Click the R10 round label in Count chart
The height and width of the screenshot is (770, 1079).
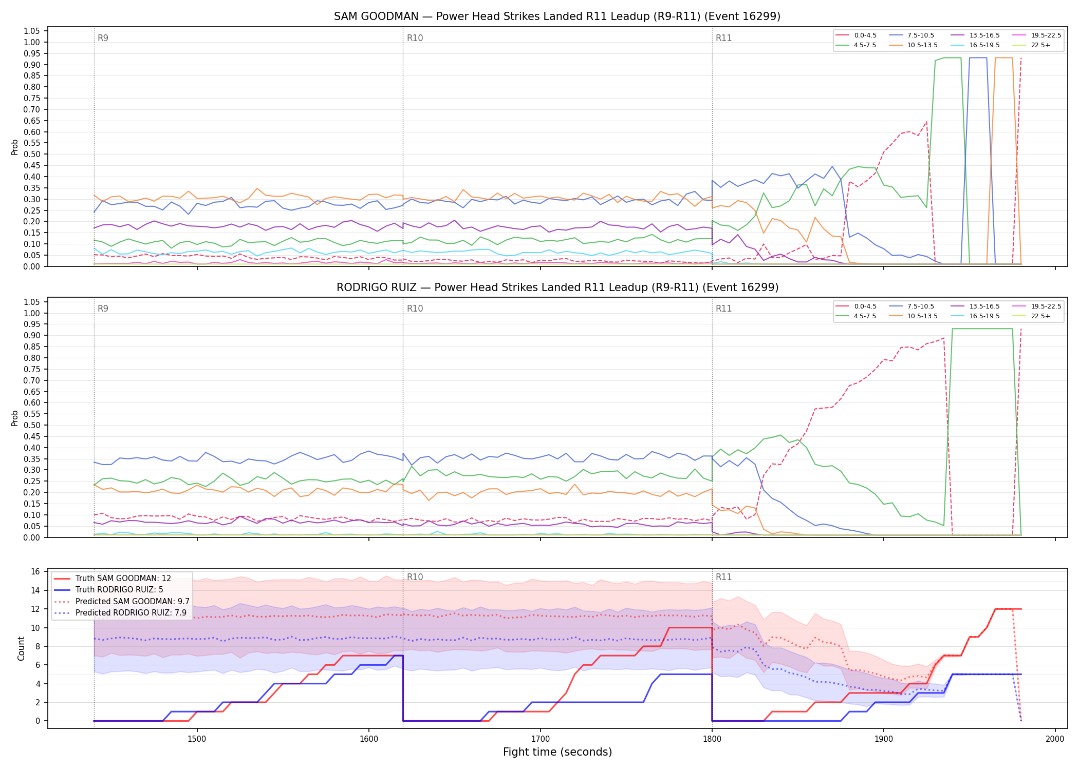pos(415,577)
